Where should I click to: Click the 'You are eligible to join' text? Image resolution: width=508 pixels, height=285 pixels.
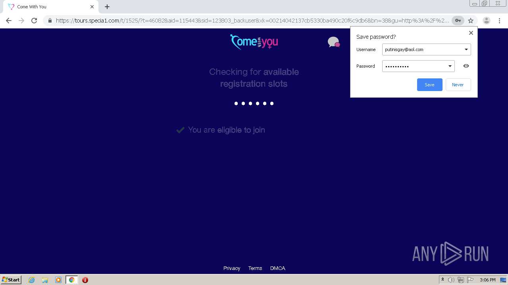coord(227,130)
